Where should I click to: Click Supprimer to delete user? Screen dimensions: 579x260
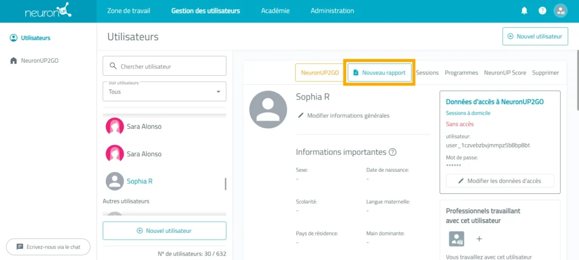click(x=546, y=73)
